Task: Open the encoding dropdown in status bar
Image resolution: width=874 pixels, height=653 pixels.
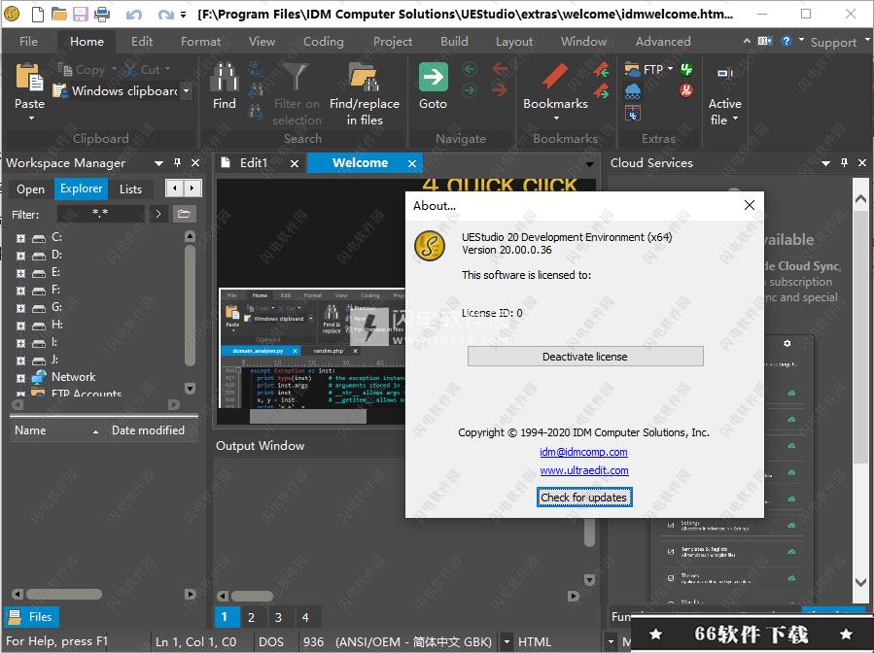Action: 507,642
